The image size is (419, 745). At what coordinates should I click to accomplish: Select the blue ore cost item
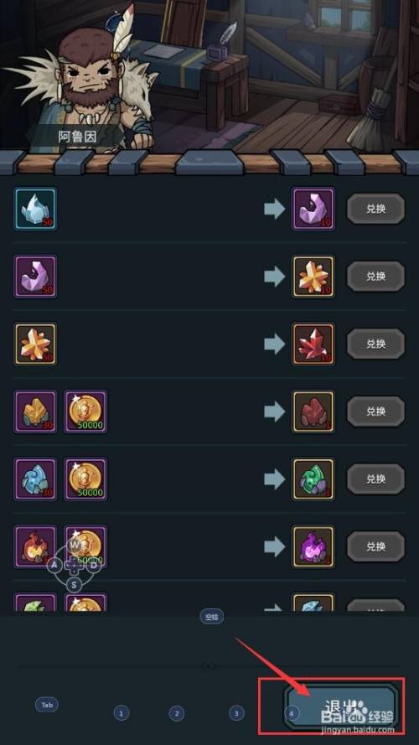click(35, 479)
